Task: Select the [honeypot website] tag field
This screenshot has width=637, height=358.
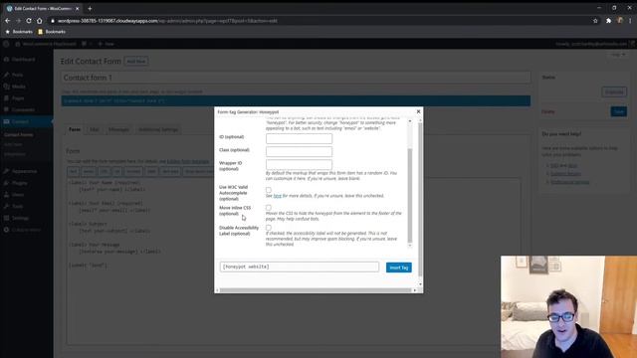Action: tap(300, 267)
